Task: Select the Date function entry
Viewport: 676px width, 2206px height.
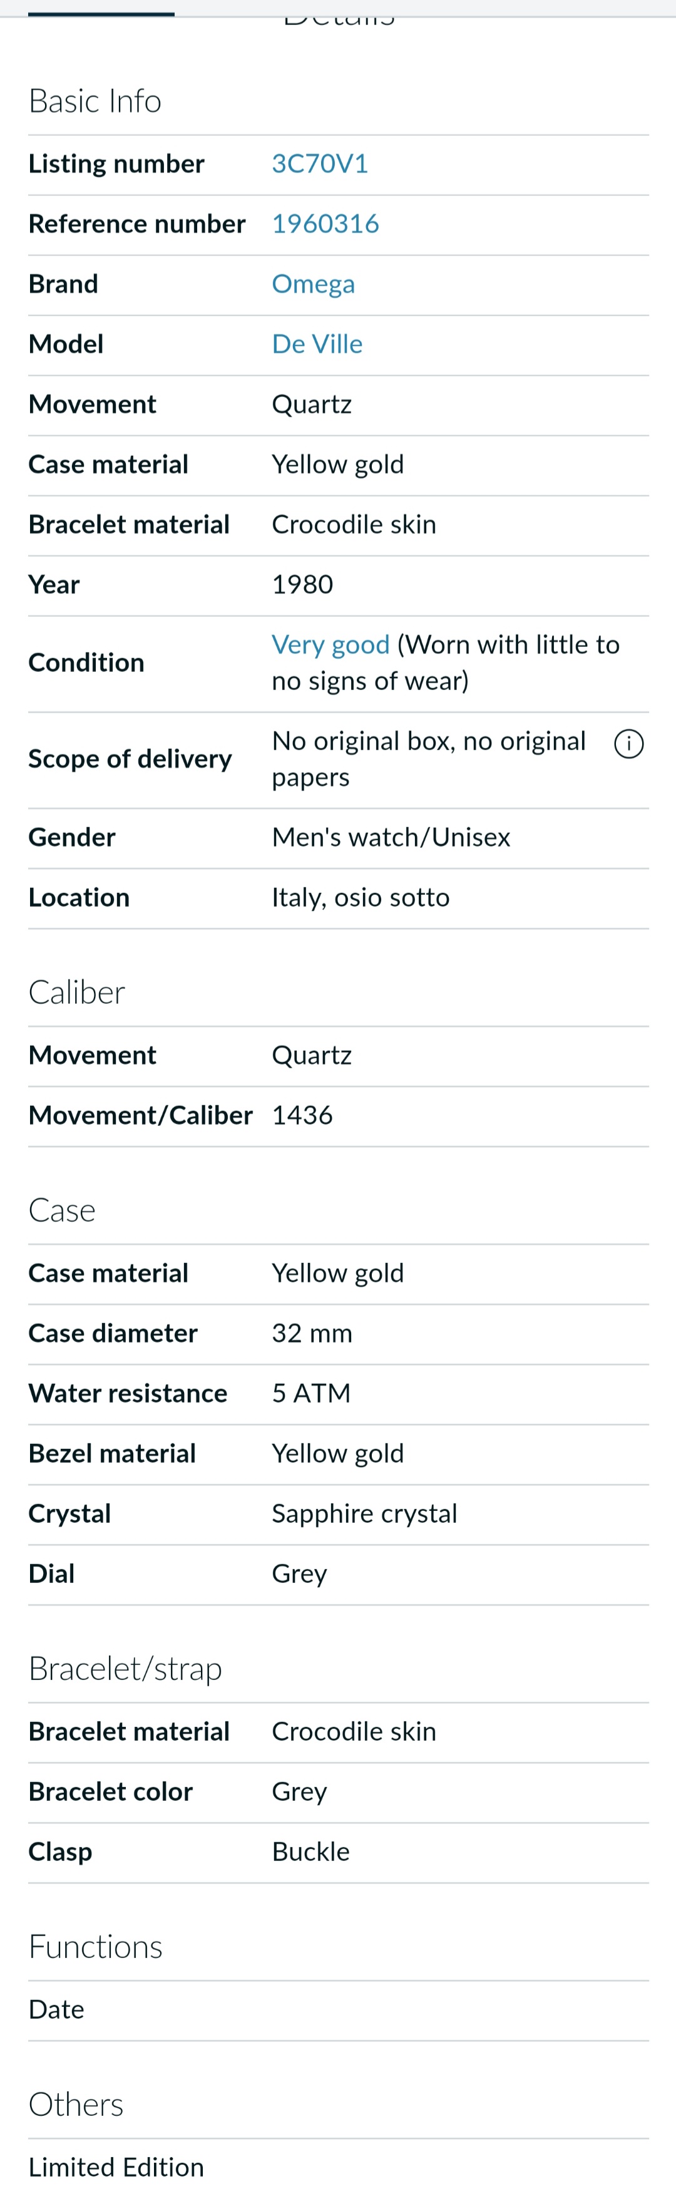Action: tap(56, 2009)
